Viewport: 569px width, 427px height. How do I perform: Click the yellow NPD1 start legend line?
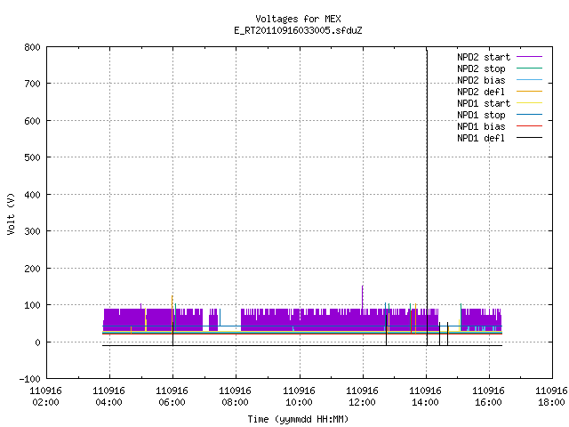click(x=529, y=103)
